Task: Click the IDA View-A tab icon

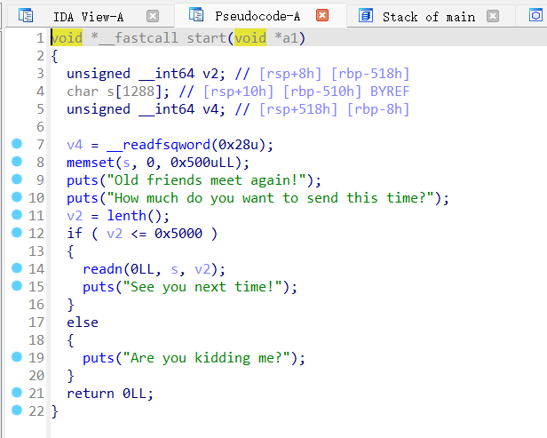Action: coord(26,16)
